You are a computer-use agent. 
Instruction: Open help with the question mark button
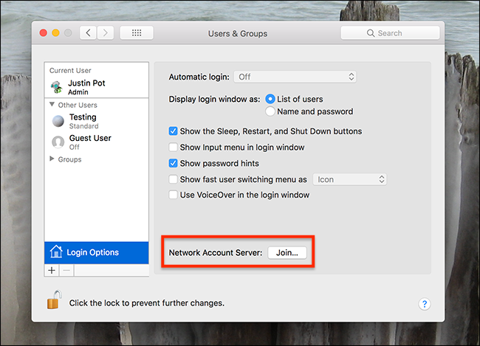425,304
